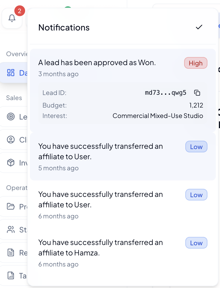The width and height of the screenshot is (220, 288).
Task: Open the 'lead approved as Won' notification
Action: tap(97, 63)
